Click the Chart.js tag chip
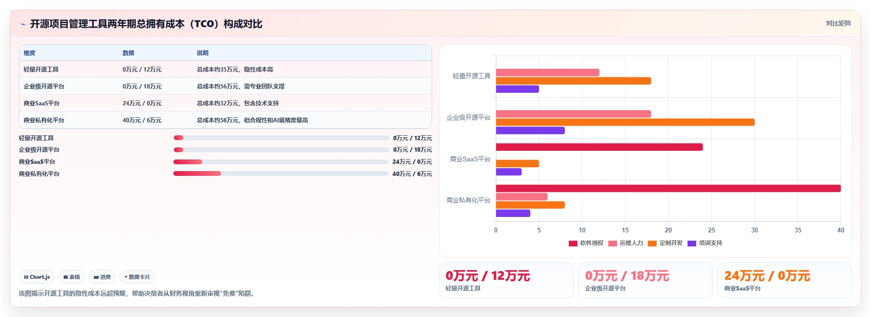Screen dimensions: 871x317 pos(37,277)
